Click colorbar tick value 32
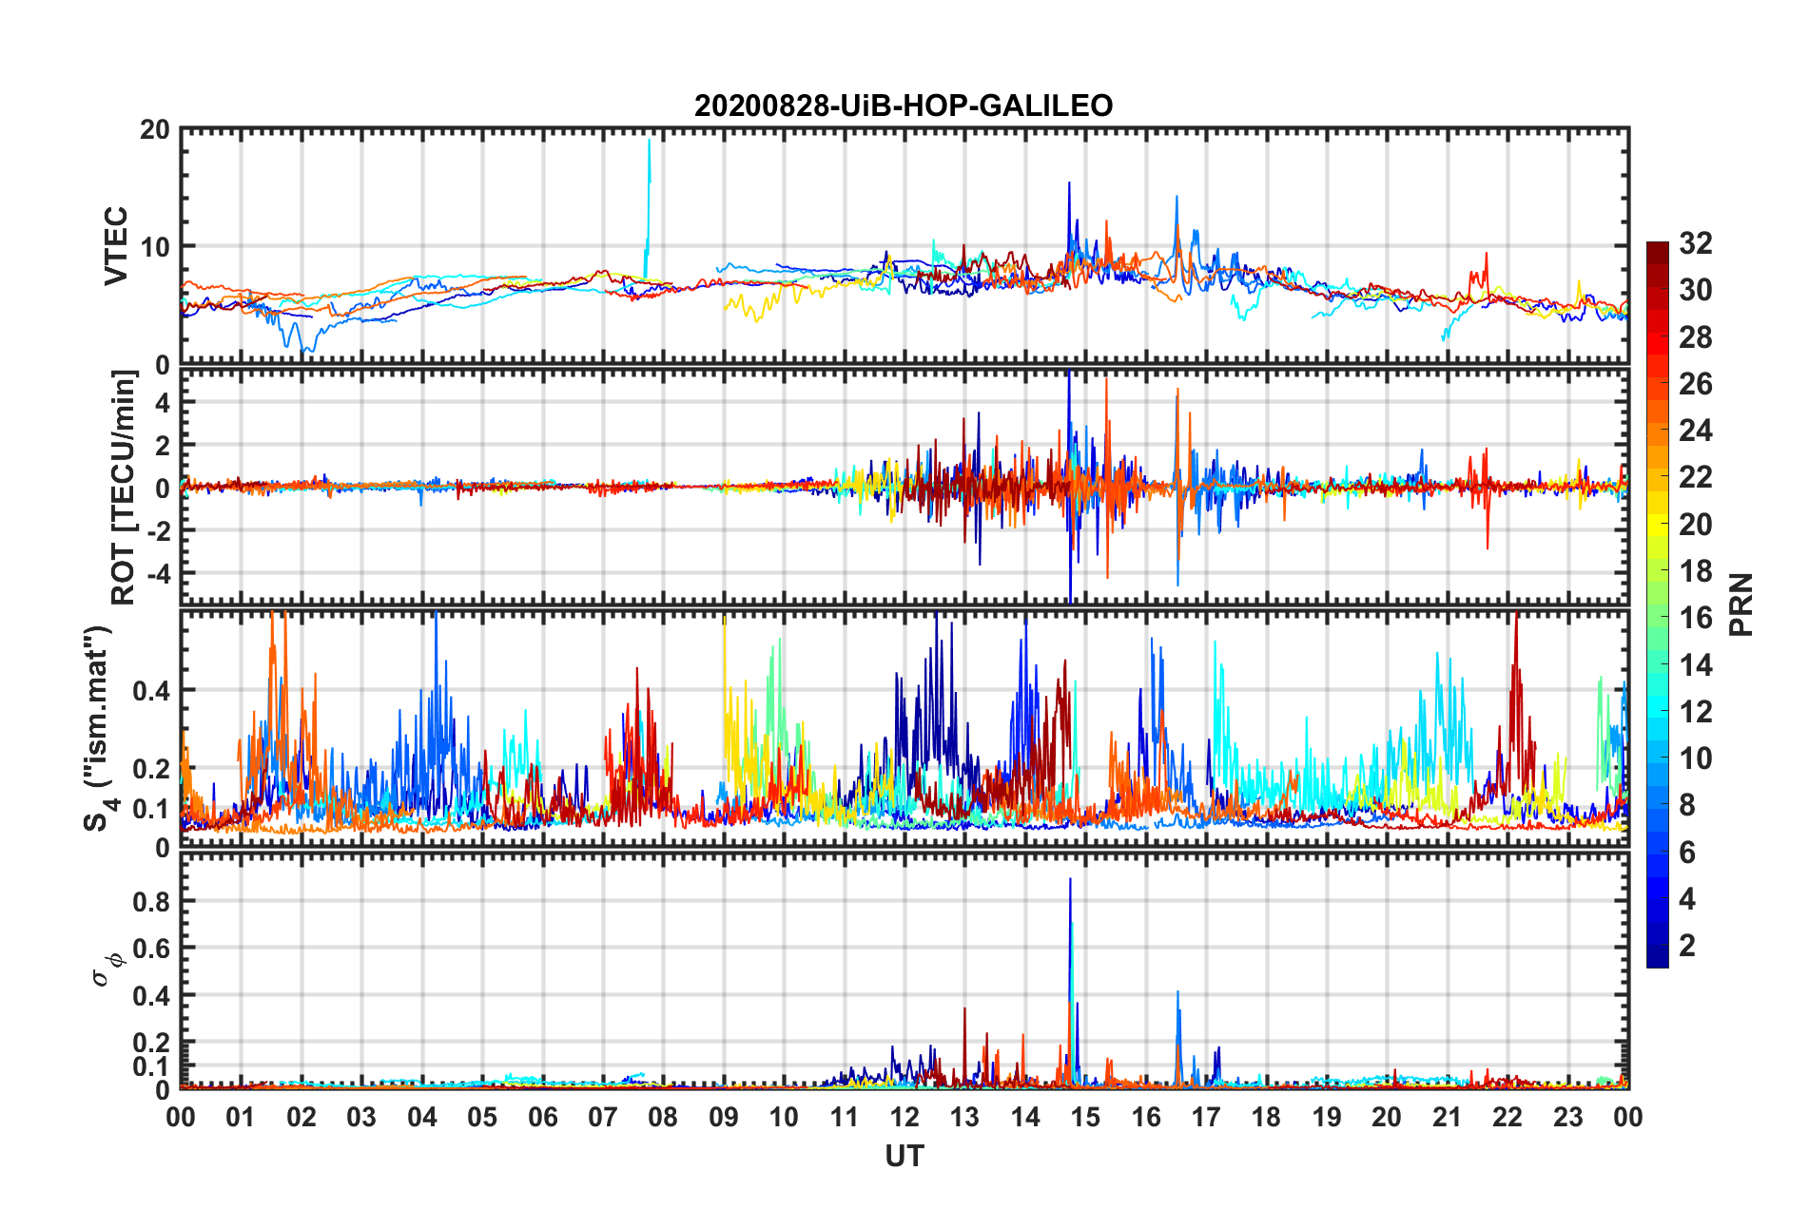This screenshot has height=1209, width=1809. [1695, 243]
